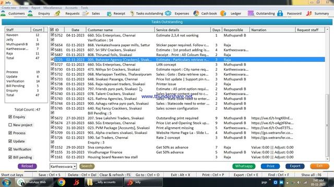The width and height of the screenshot is (334, 187).
Task: Open WhatsApp Web in the taskbar
Action: tap(33, 182)
